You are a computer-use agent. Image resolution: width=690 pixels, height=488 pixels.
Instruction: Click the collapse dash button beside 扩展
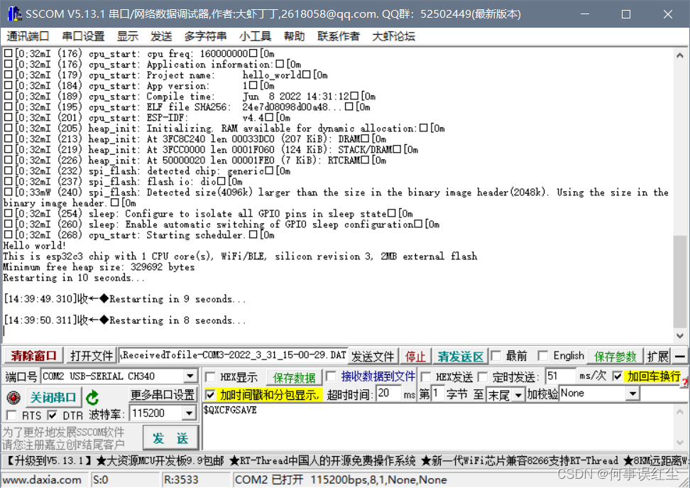point(680,357)
